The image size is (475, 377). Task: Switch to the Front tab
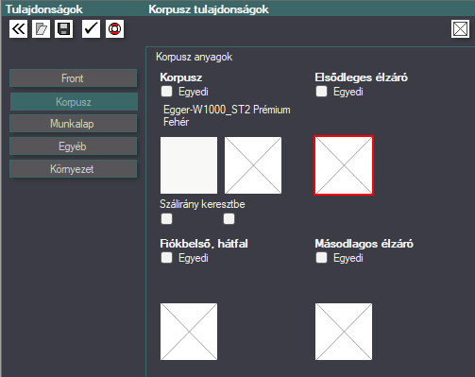coord(73,78)
